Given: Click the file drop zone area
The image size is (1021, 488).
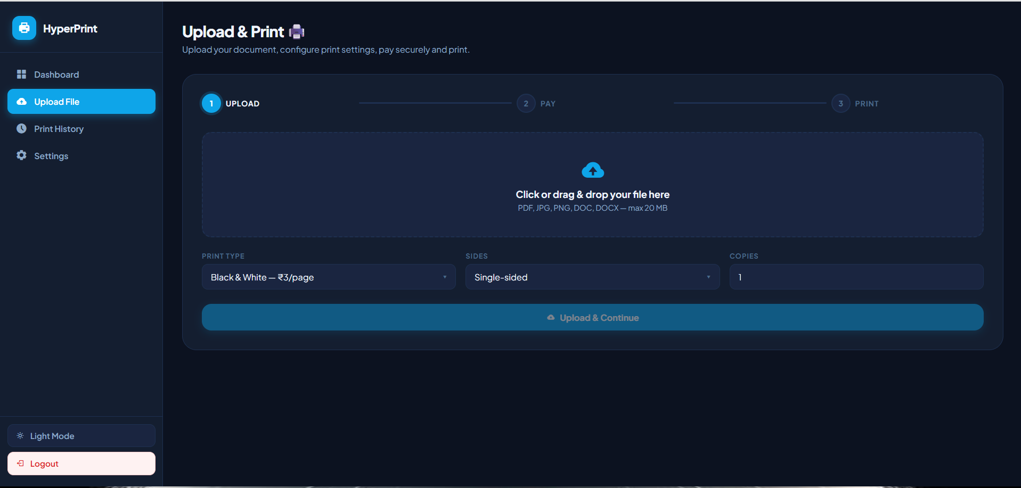Looking at the screenshot, I should [x=593, y=185].
